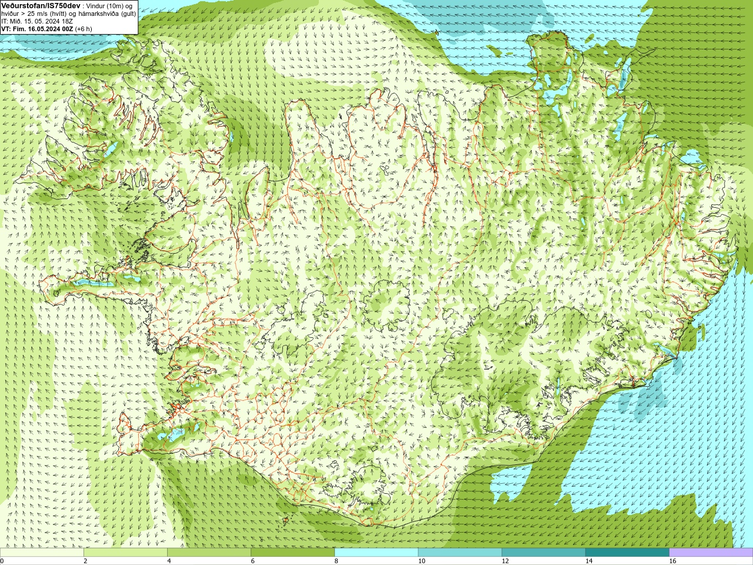Screen dimensions: 753x565
Task: Click the 12–14 m/s teal legend swatch
Action: pos(544,553)
